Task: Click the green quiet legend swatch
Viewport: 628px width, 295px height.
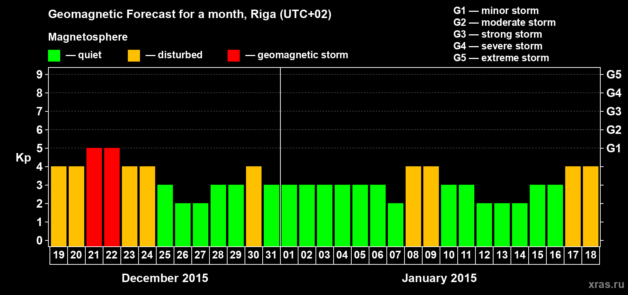Action: point(54,56)
